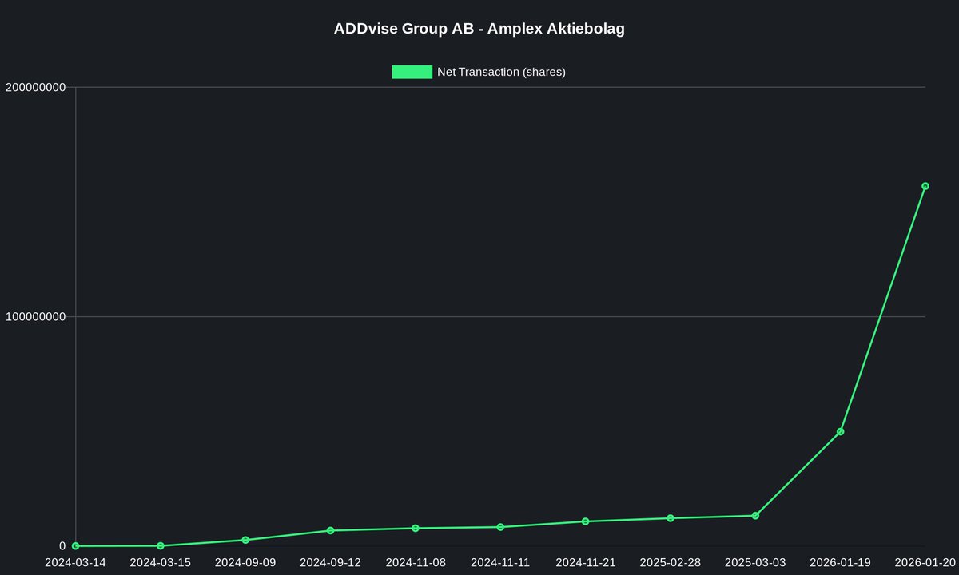Select the 2026-01-19 data point
The width and height of the screenshot is (959, 575).
840,431
